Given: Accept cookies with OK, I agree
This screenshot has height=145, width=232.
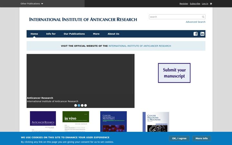Looking at the screenshot, I should [179, 139].
